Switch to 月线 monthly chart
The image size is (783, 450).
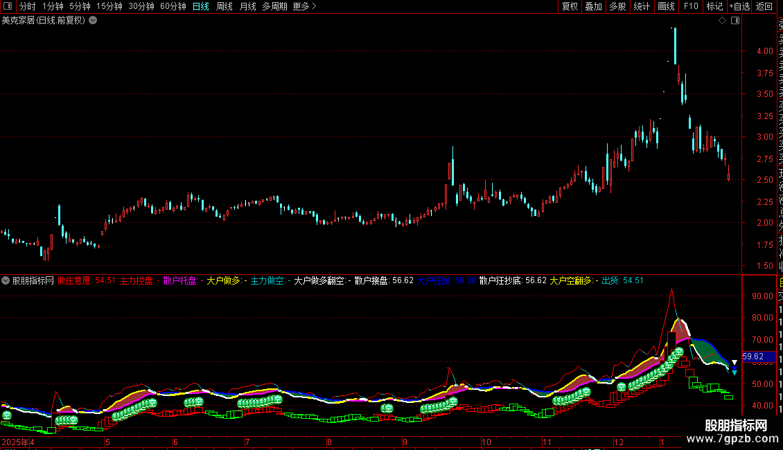(x=247, y=6)
